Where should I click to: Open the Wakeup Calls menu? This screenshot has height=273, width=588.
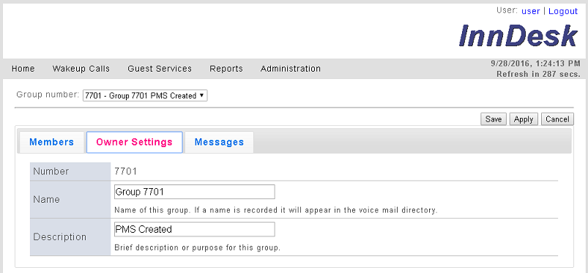point(81,69)
